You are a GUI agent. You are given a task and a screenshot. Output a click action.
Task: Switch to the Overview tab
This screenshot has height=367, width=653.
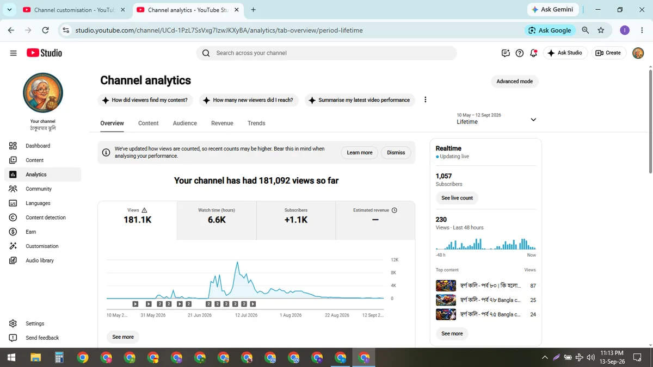[112, 123]
